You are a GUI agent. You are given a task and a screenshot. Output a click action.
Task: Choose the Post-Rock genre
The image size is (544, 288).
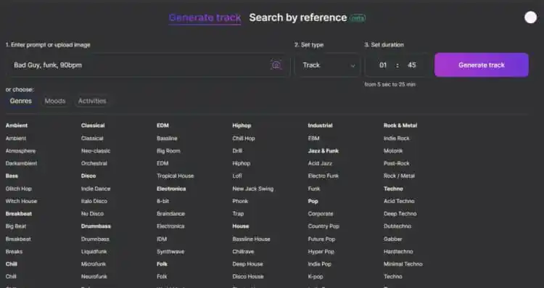point(397,163)
